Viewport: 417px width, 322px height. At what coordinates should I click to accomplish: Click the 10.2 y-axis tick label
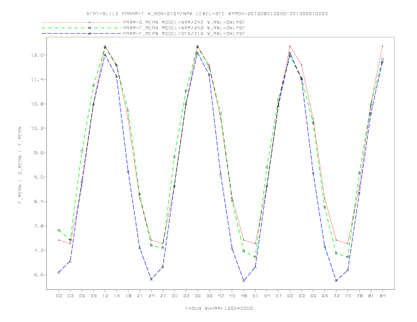coord(37,128)
